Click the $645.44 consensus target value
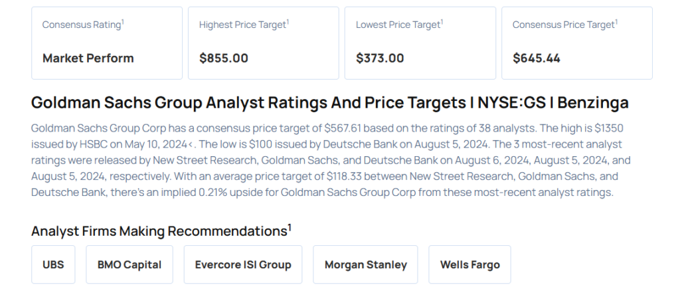The image size is (680, 285). [537, 58]
